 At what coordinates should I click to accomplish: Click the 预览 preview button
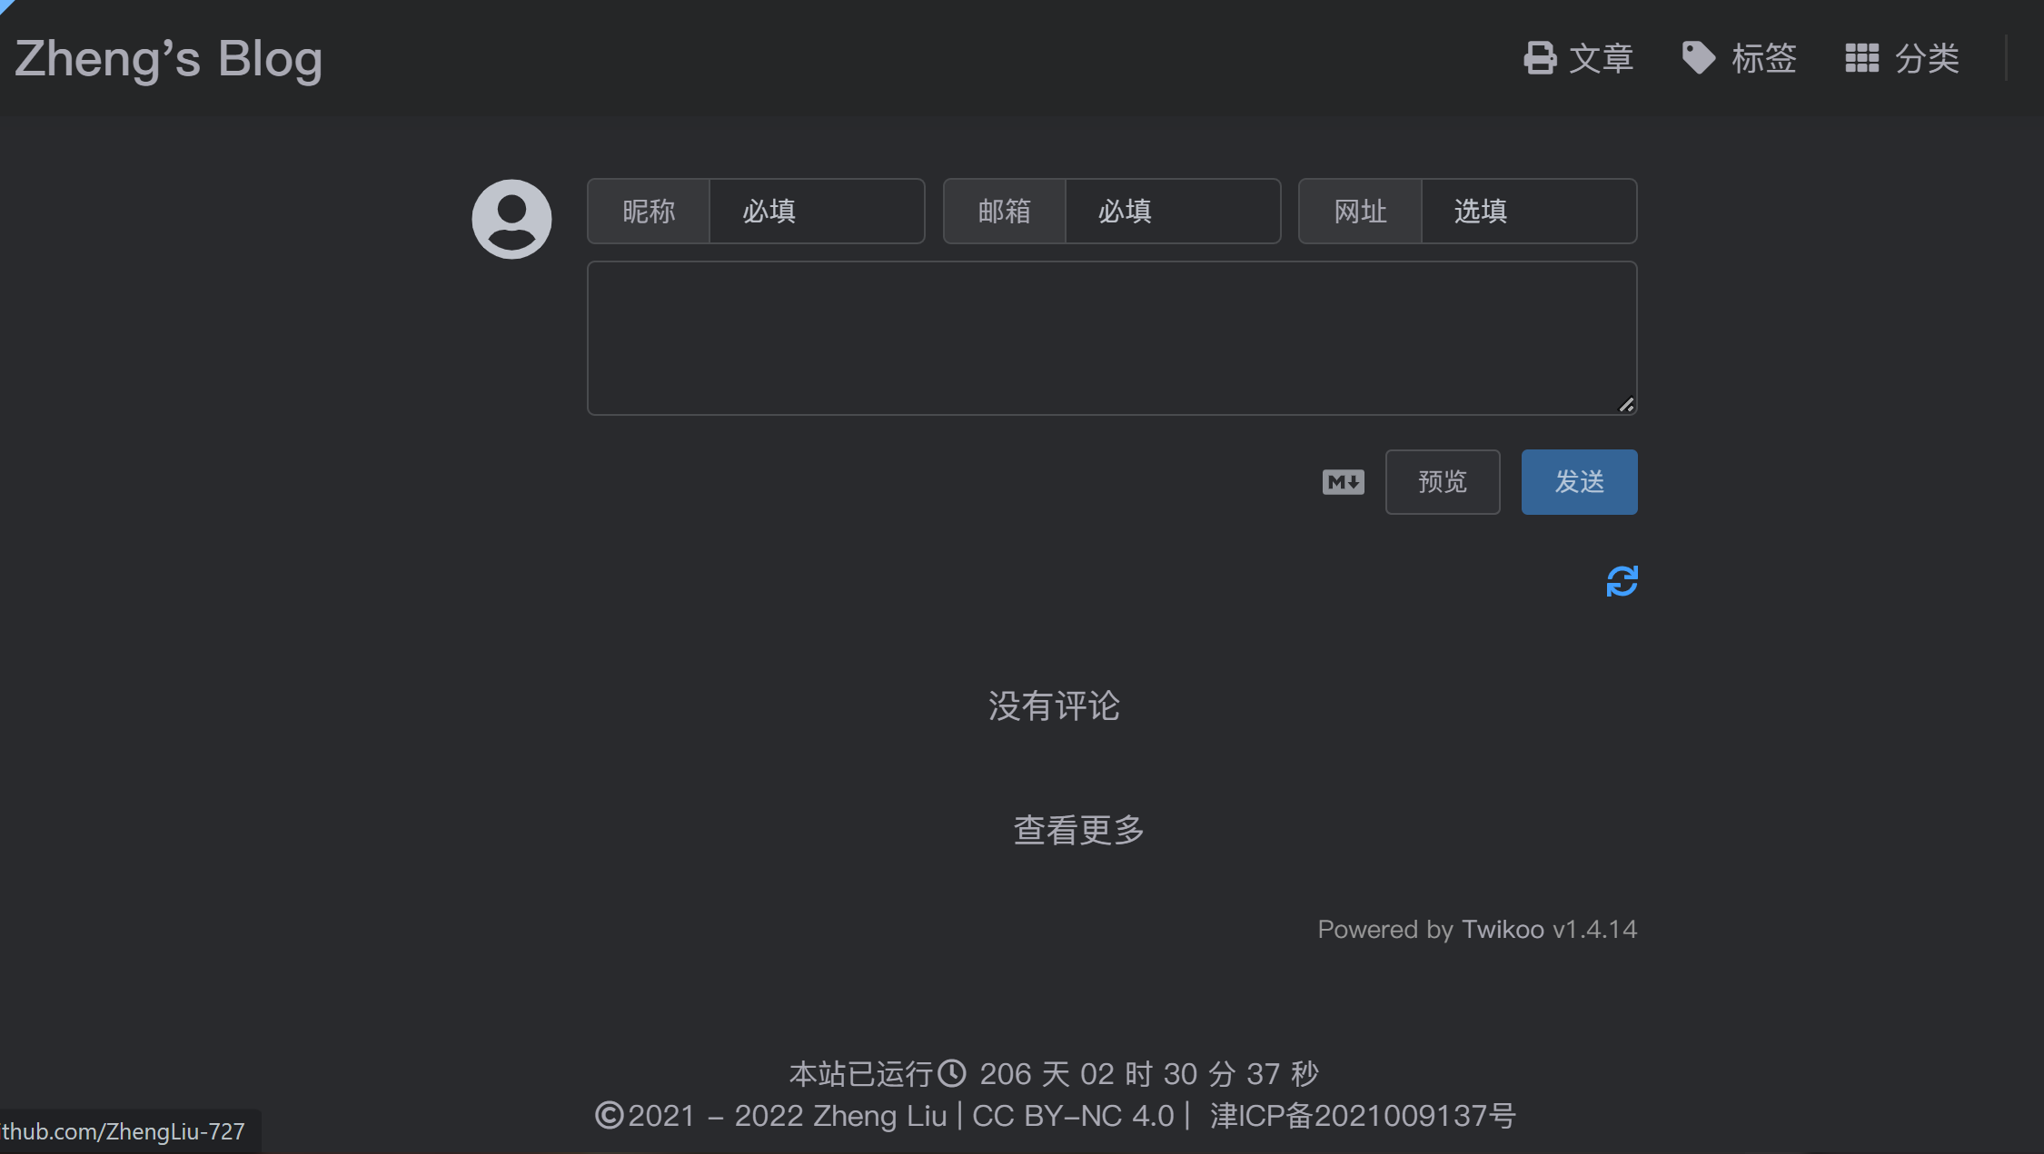click(1443, 482)
